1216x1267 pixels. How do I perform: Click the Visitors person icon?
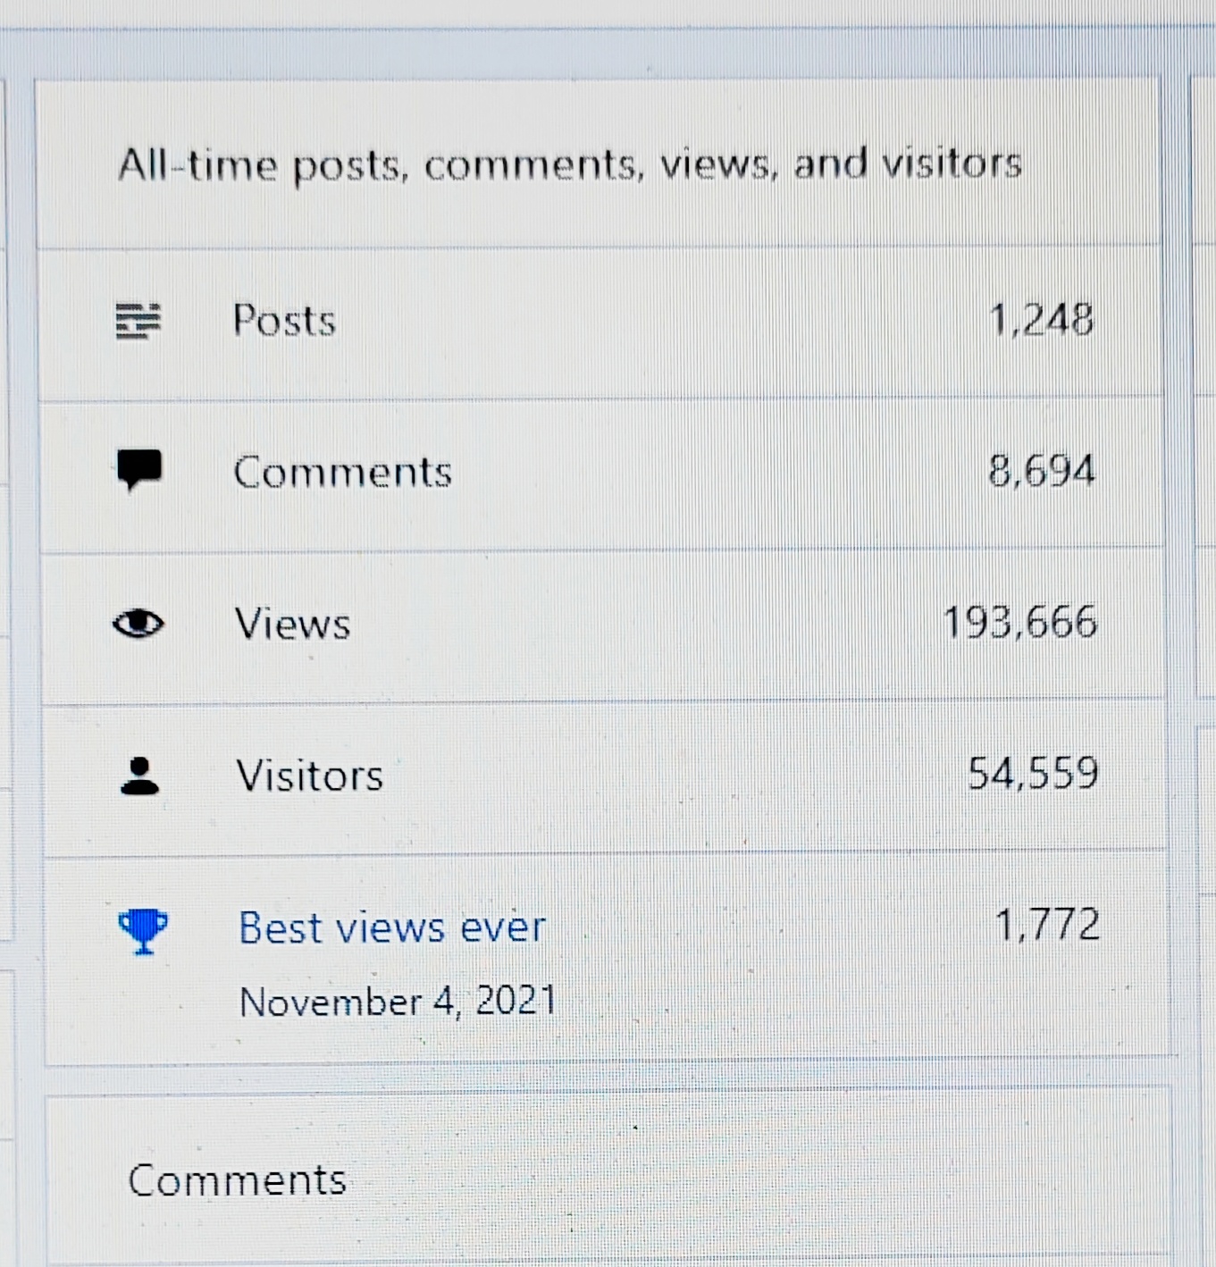point(139,776)
